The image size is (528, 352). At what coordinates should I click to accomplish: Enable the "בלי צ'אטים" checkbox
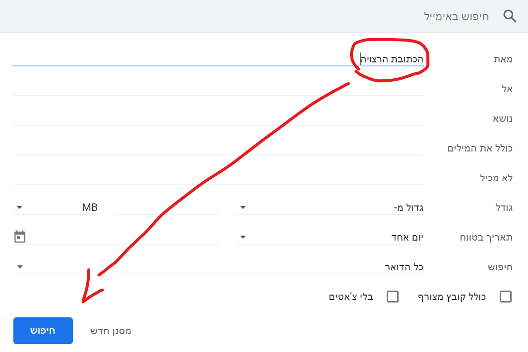tap(393, 297)
